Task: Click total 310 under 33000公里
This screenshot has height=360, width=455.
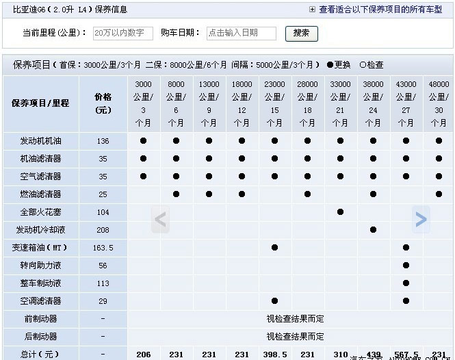Action: pyautogui.click(x=340, y=355)
